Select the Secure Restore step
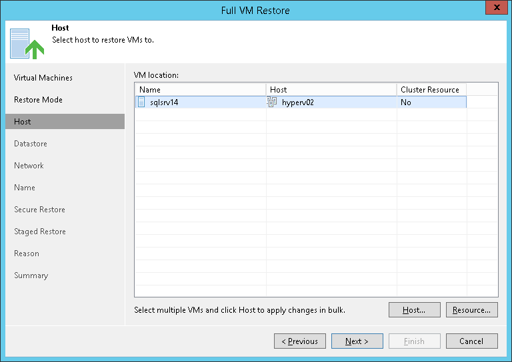 pos(39,210)
